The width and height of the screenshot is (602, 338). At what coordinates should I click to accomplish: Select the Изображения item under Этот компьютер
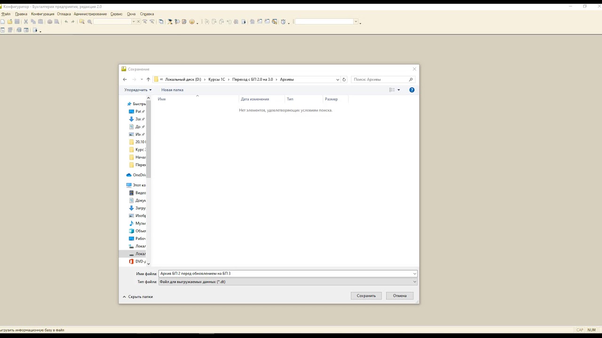[x=138, y=215]
